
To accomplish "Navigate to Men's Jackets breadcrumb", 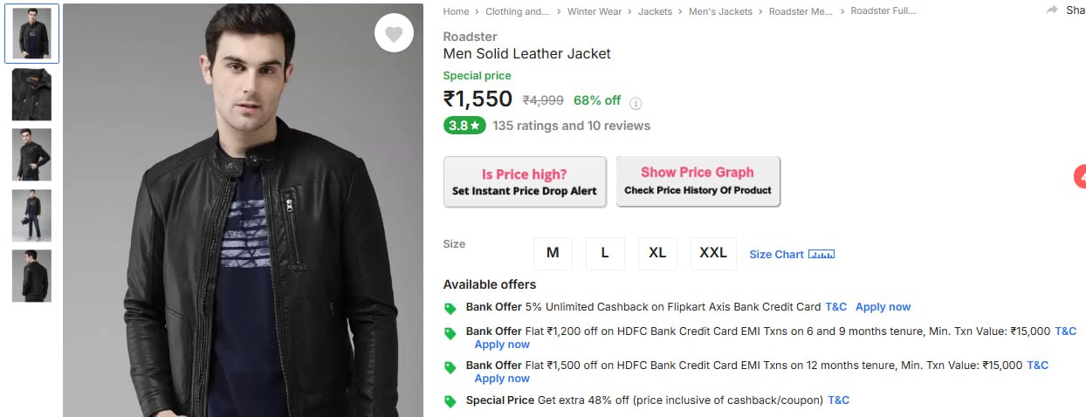I will coord(720,11).
